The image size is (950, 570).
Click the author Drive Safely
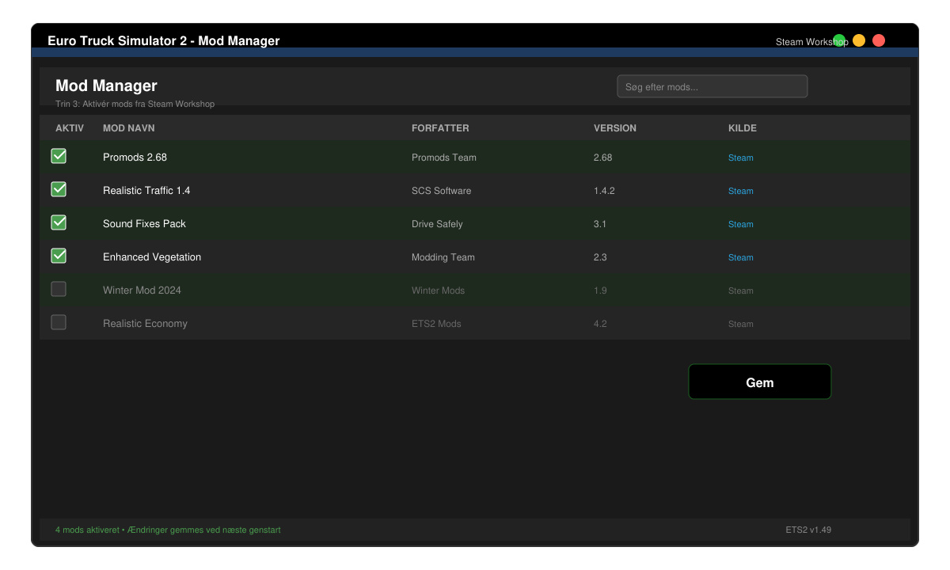[437, 224]
